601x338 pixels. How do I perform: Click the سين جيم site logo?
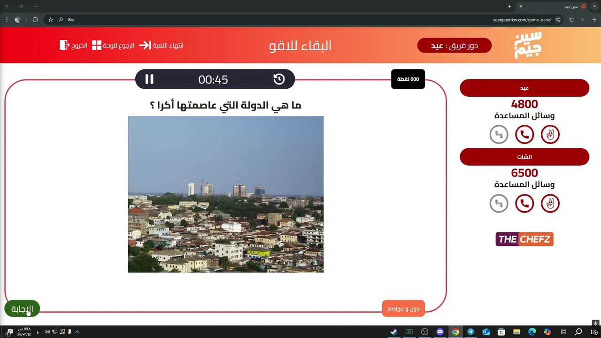[x=528, y=45]
